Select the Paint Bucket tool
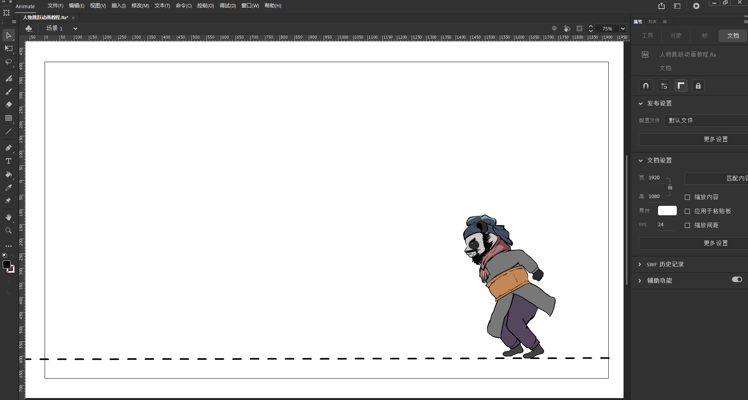Screen dimensions: 748x400 point(9,175)
